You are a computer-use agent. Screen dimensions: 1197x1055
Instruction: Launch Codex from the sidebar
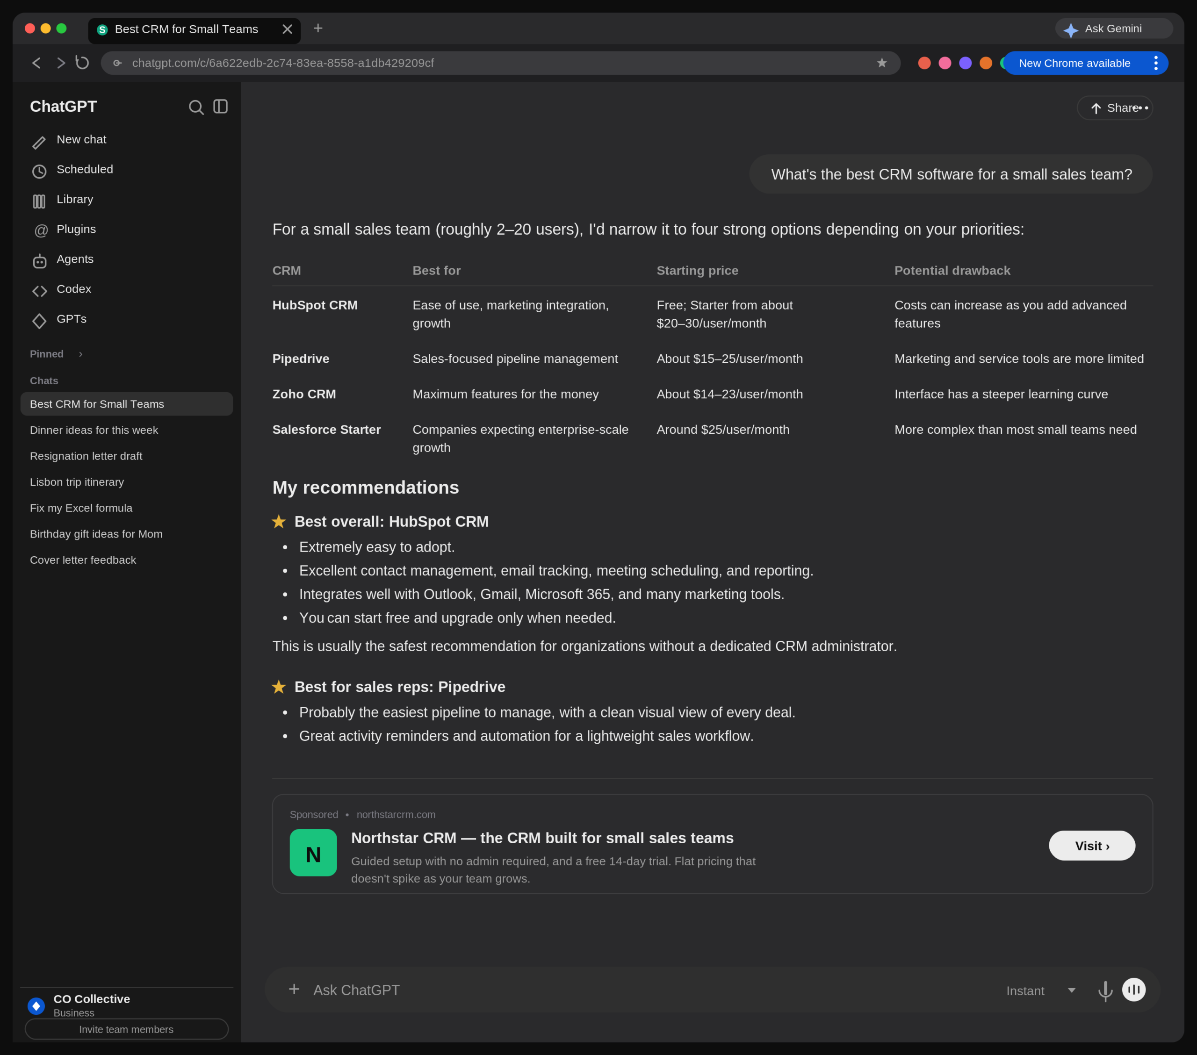[127, 289]
